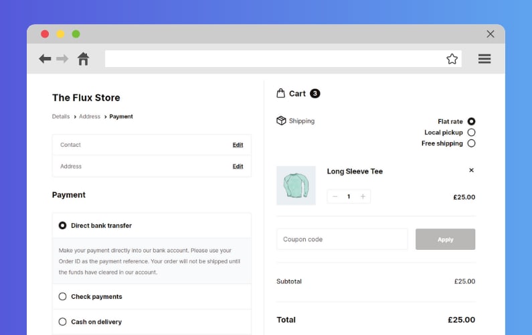Click the Total £25.00 amount
This screenshot has height=335, width=532.
(x=462, y=320)
